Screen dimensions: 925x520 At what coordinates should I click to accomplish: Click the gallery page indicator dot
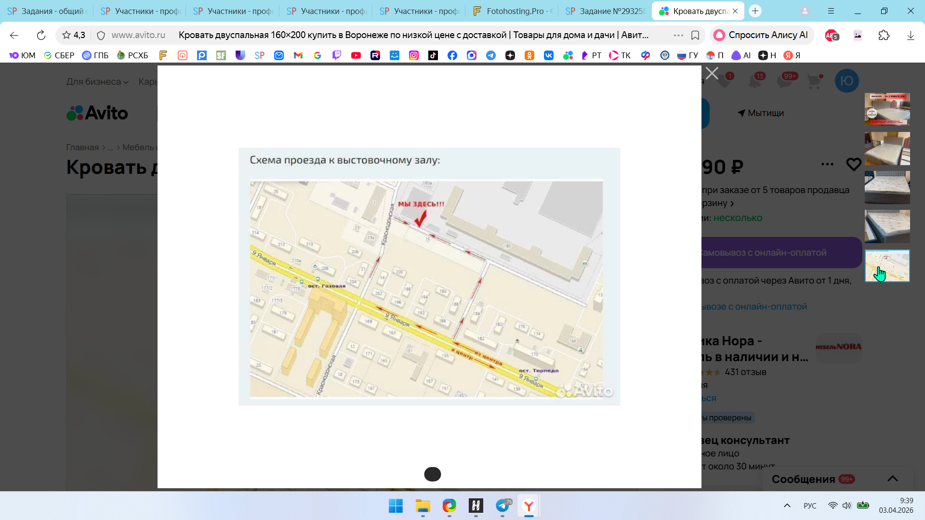point(432,474)
